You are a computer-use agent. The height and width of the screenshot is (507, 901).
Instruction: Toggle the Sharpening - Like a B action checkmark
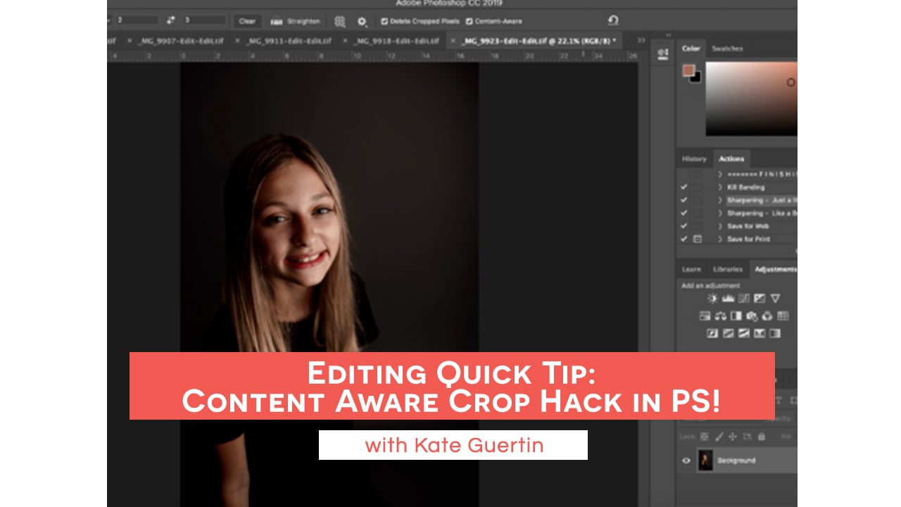(x=684, y=213)
